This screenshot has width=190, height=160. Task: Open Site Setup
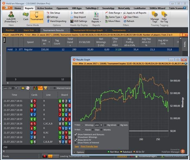(x=53, y=13)
